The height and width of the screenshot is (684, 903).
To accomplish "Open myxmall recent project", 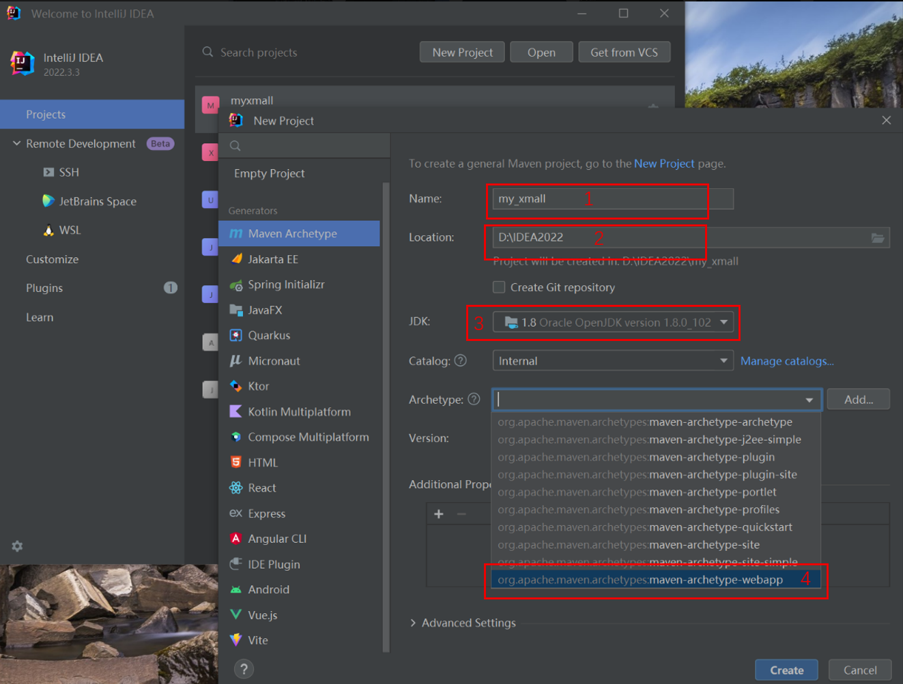I will click(x=252, y=100).
